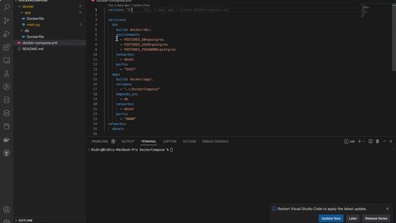Click Update Now button
The height and width of the screenshot is (223, 396).
[331, 218]
